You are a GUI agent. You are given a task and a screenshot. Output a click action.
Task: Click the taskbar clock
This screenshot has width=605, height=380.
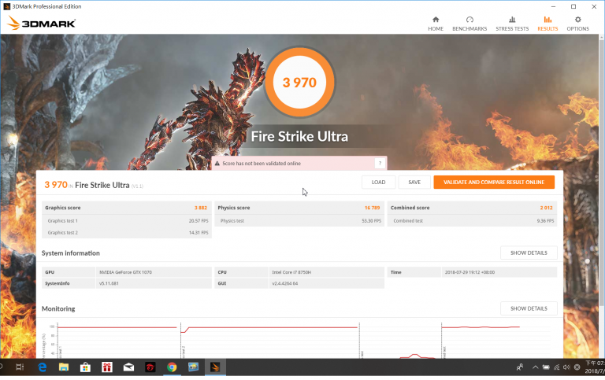pyautogui.click(x=595, y=367)
